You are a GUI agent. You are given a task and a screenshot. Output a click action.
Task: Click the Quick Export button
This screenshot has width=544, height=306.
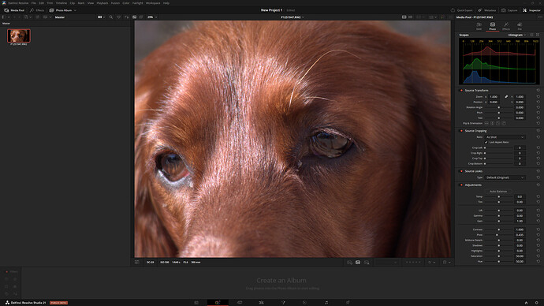pyautogui.click(x=462, y=10)
